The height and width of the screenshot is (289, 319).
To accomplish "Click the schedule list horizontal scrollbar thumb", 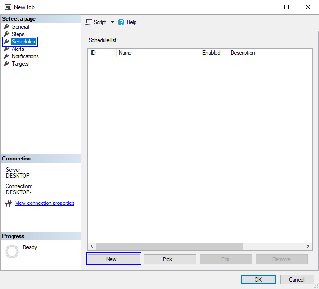I will pos(169,246).
